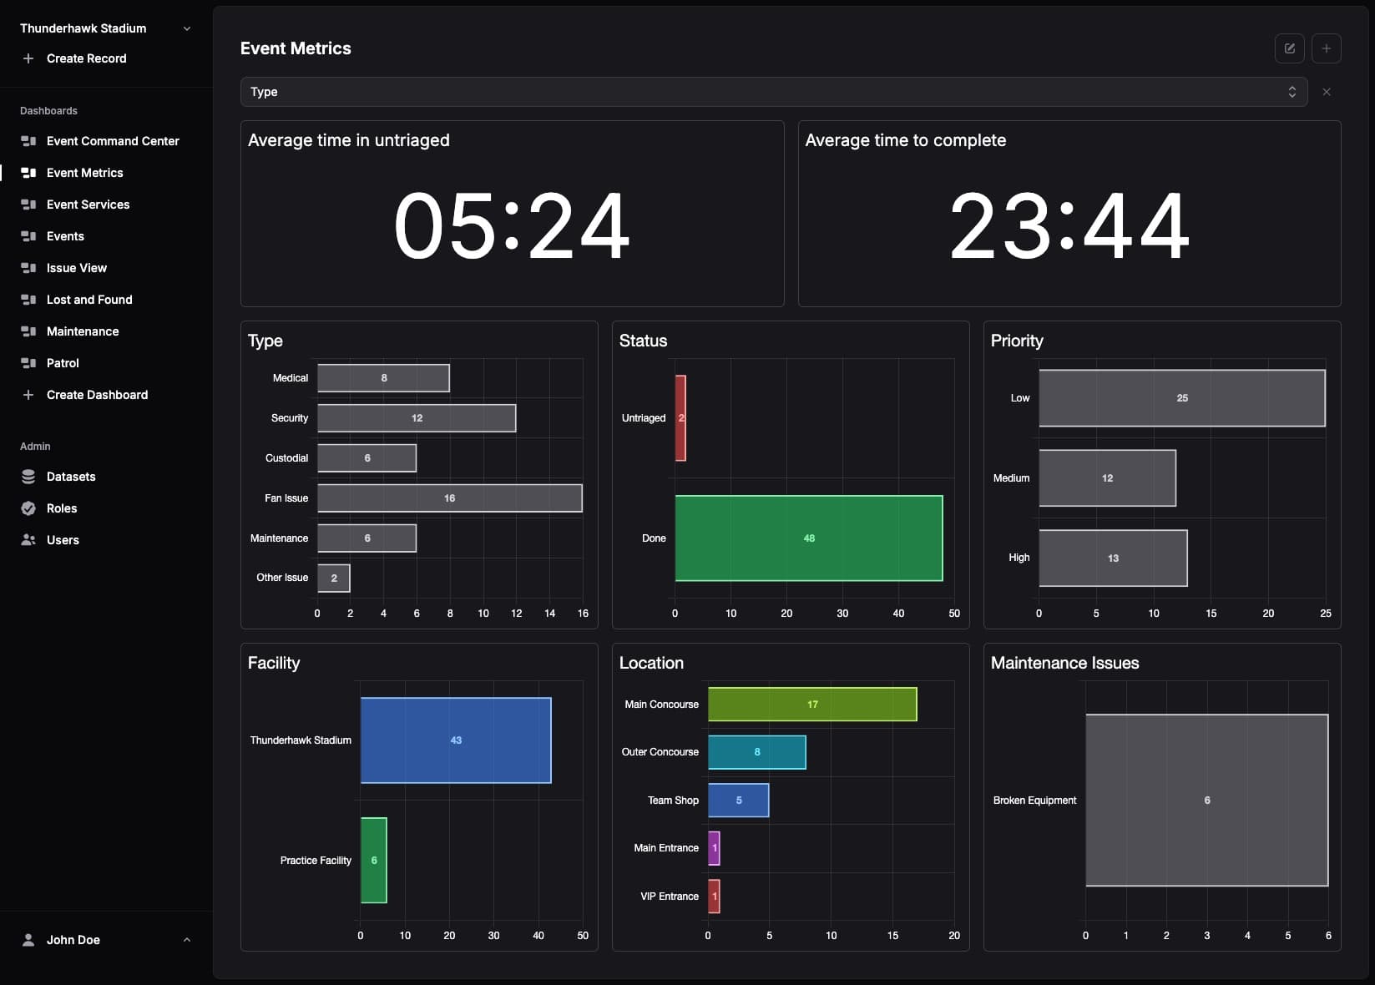Image resolution: width=1375 pixels, height=985 pixels.
Task: Open the Type filter dropdown
Action: (x=773, y=92)
